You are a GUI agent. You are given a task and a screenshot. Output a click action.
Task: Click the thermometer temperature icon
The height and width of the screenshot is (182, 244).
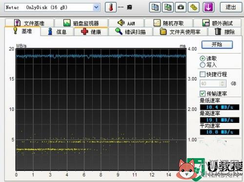click(111, 7)
